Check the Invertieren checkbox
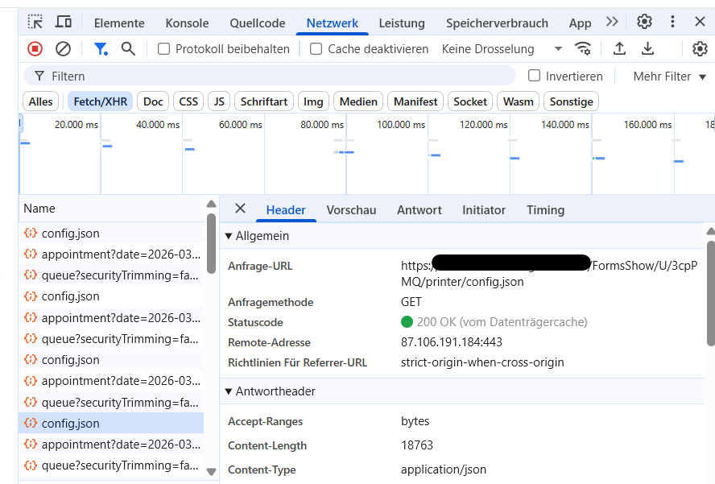This screenshot has height=484, width=715. pos(534,76)
